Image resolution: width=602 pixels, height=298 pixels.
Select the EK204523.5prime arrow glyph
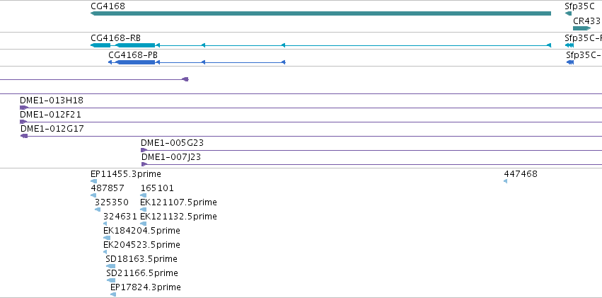105,252
